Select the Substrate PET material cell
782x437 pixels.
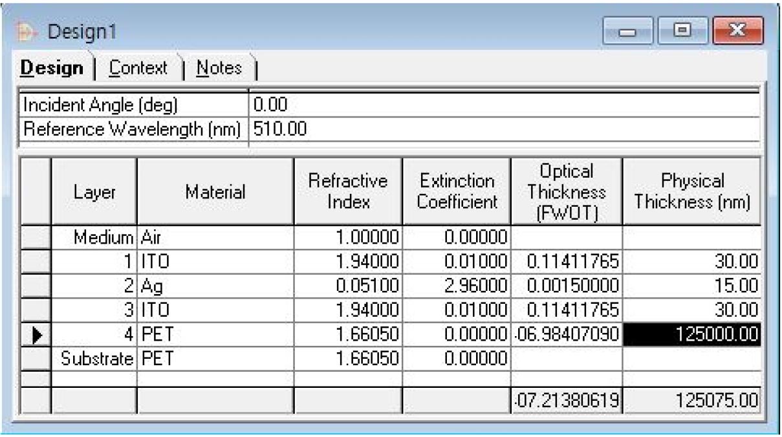pos(215,359)
